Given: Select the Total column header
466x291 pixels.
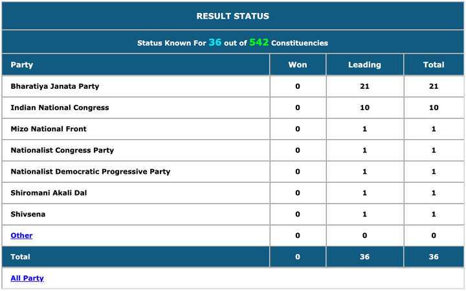Looking at the screenshot, I should pos(434,65).
